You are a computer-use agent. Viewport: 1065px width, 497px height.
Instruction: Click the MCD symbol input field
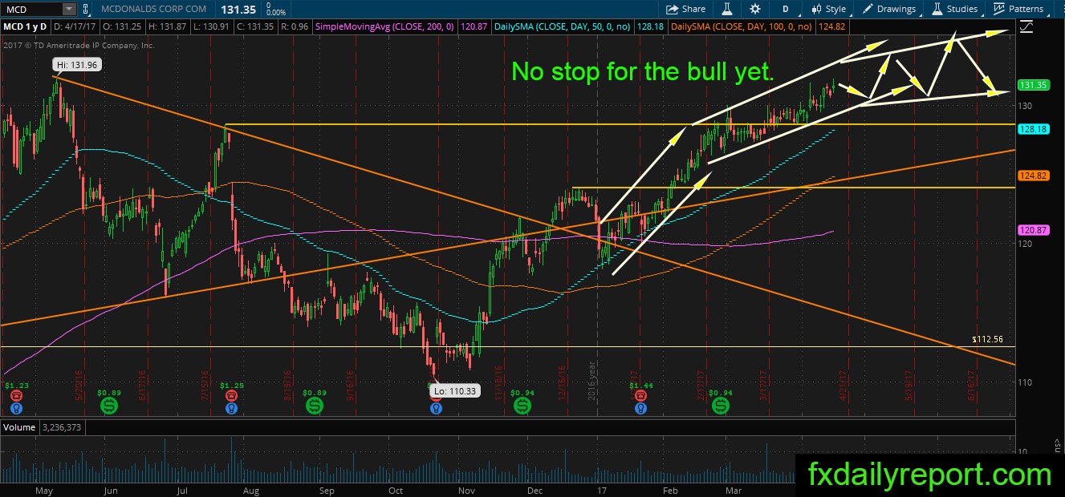(32, 9)
